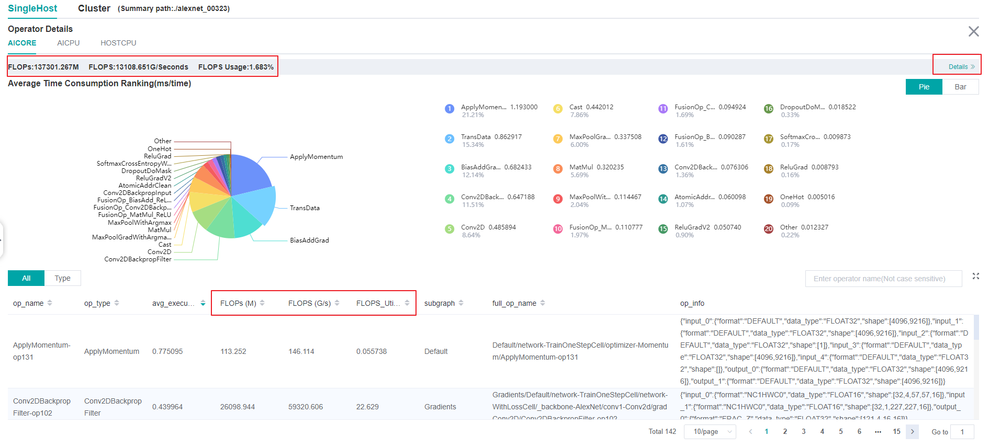Open the FLOPs Details link
This screenshot has width=989, height=448.
[961, 67]
